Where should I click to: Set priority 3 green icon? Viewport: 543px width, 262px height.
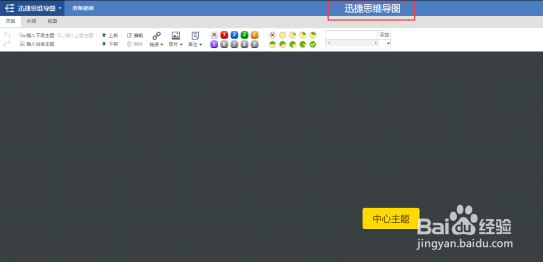point(244,35)
